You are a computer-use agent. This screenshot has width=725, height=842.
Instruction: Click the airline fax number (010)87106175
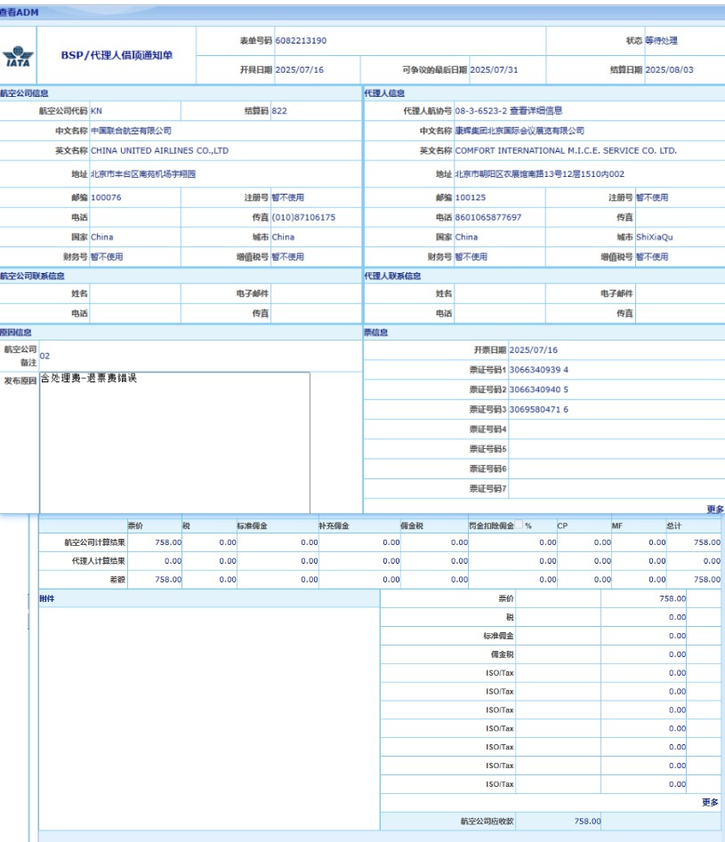pyautogui.click(x=303, y=218)
